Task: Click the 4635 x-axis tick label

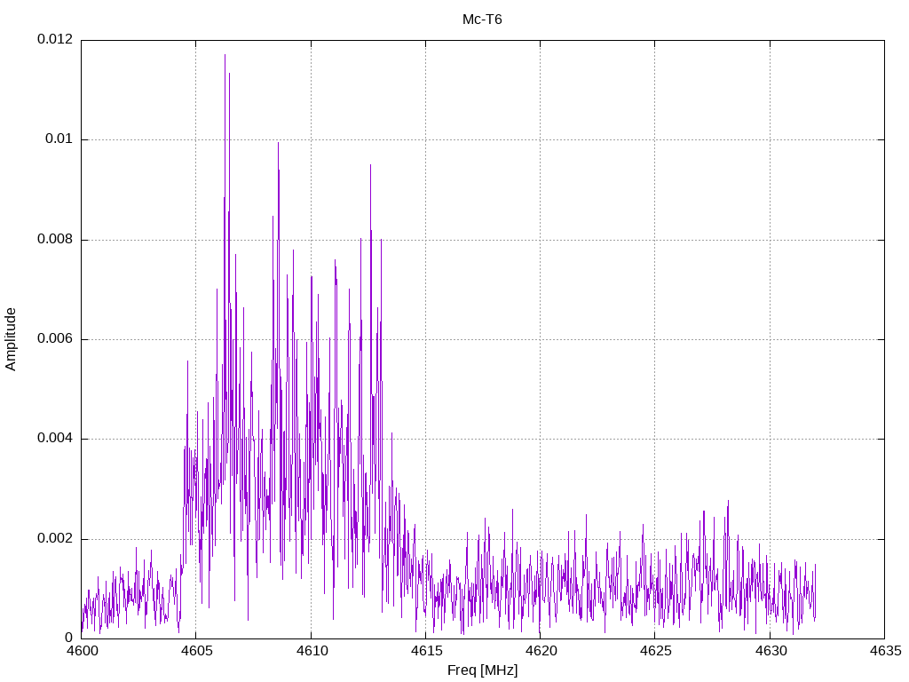Action: coord(885,651)
